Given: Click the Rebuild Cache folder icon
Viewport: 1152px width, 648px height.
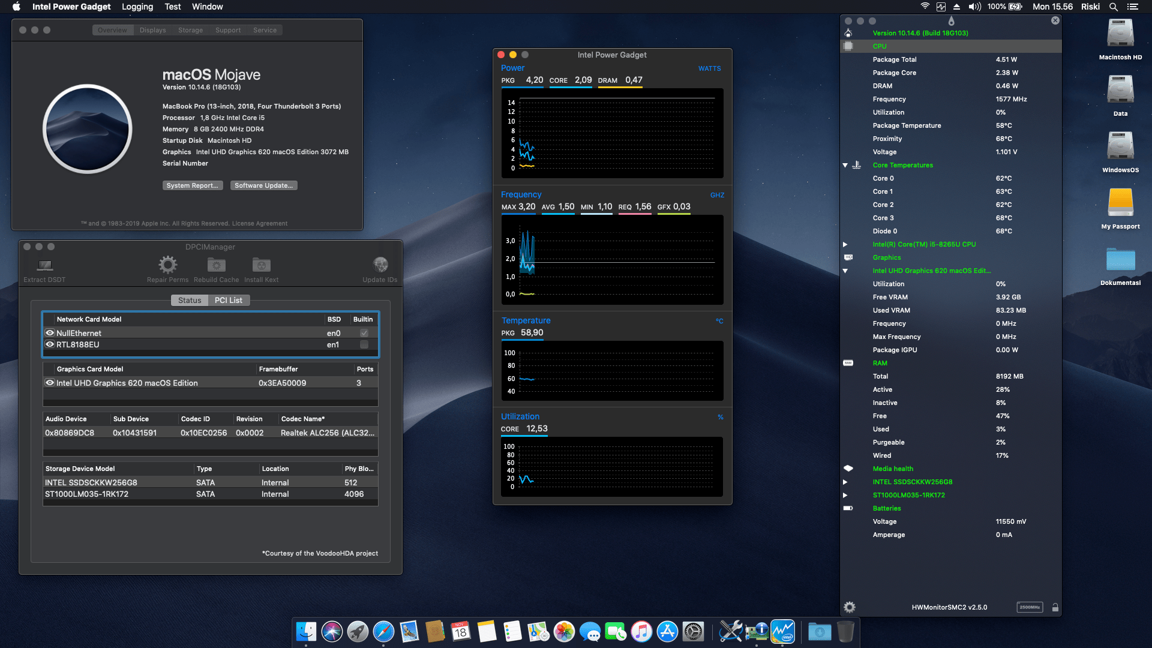Looking at the screenshot, I should pyautogui.click(x=216, y=264).
